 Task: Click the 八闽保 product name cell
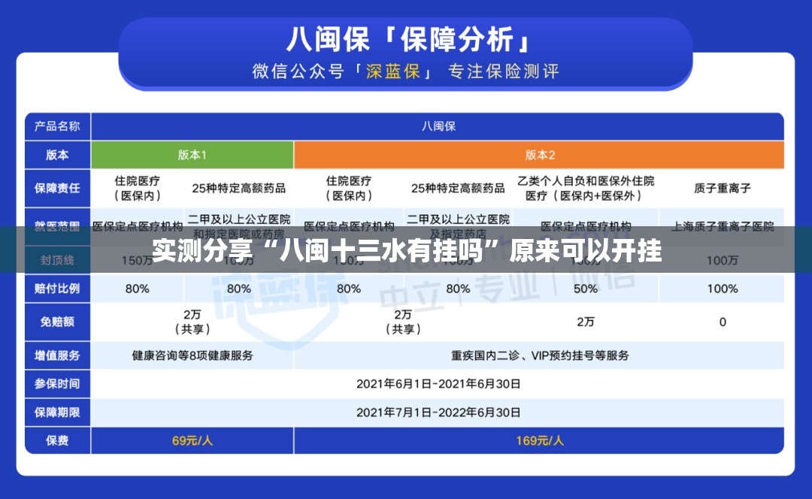pos(438,126)
